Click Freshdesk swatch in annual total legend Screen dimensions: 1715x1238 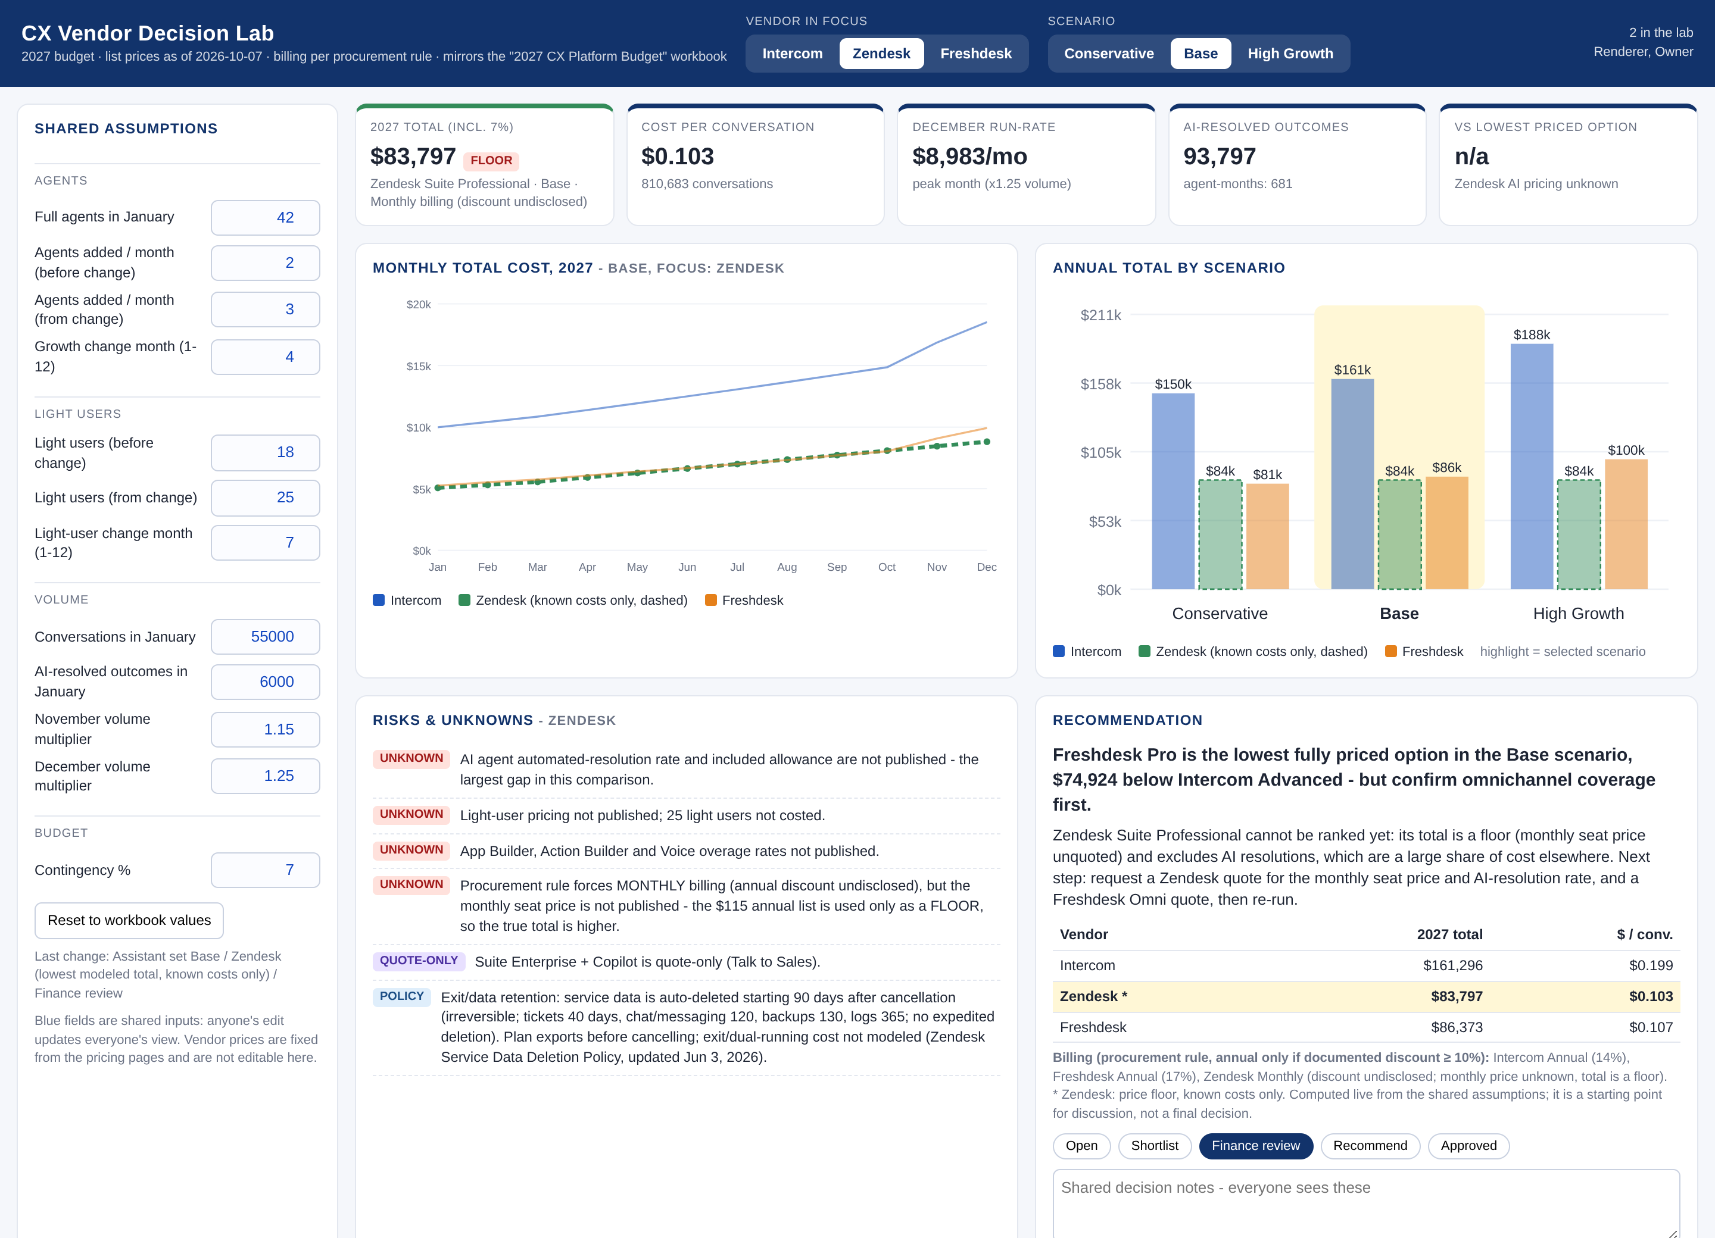[1390, 652]
